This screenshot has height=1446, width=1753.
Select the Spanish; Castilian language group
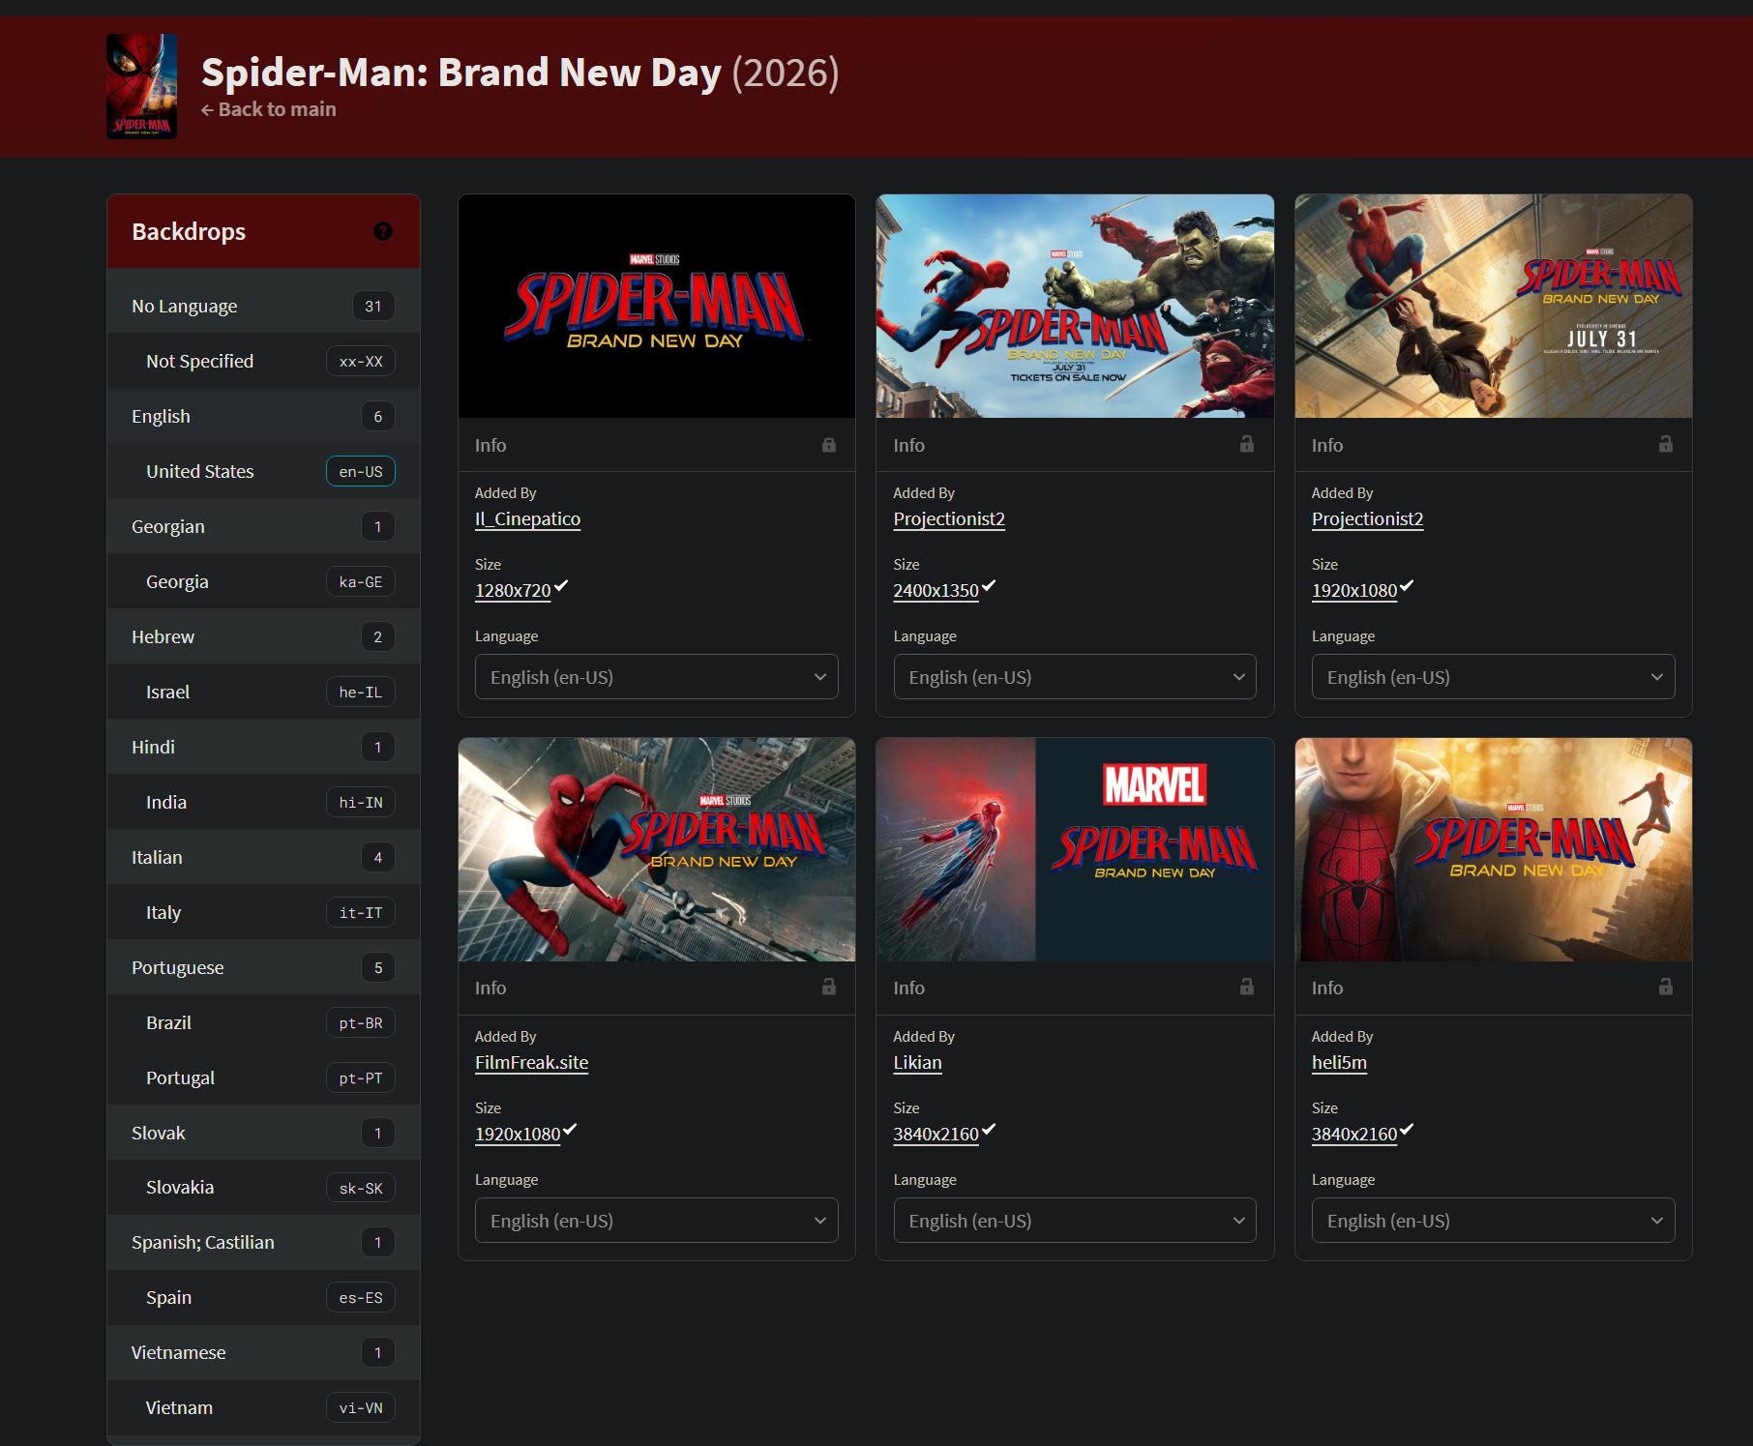point(263,1242)
